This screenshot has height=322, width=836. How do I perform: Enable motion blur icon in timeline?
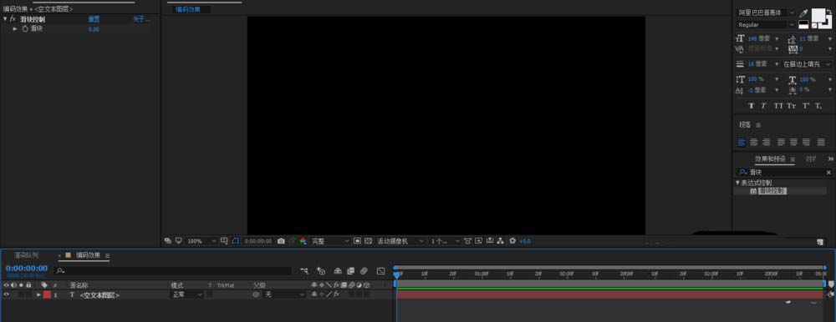click(364, 271)
